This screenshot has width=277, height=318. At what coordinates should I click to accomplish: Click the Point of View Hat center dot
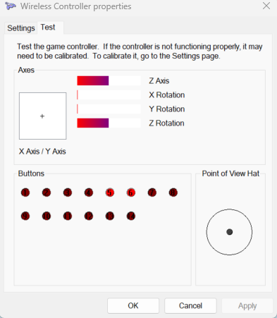230,232
